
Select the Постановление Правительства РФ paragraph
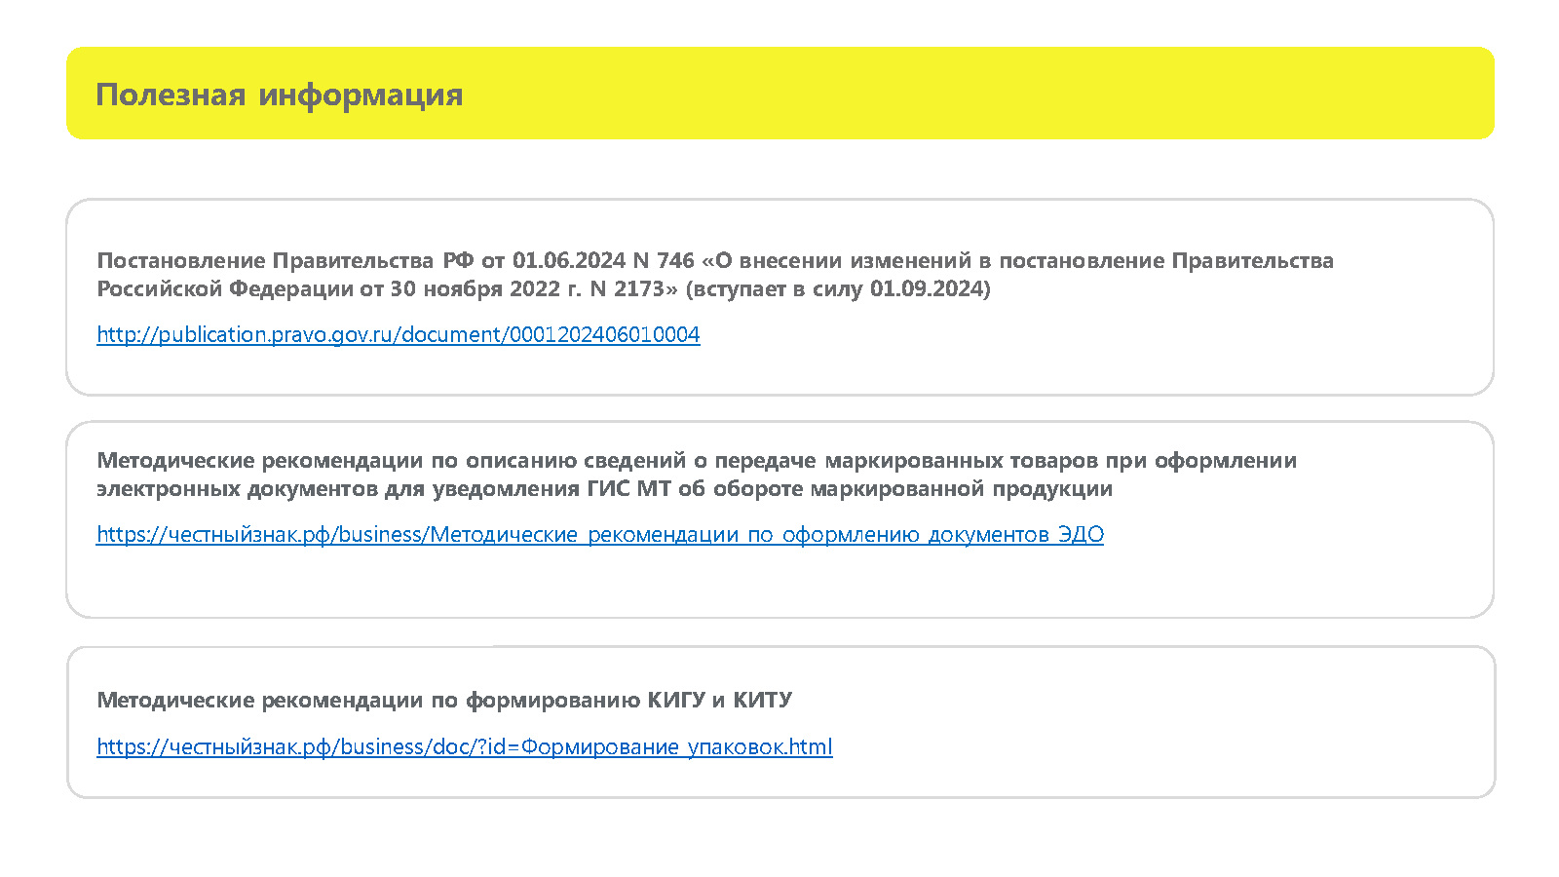point(715,275)
